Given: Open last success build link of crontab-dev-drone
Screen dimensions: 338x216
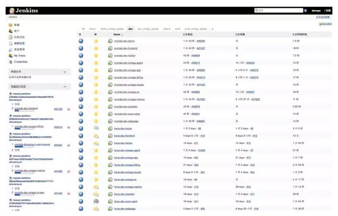Looking at the screenshot, I should point(201,41).
